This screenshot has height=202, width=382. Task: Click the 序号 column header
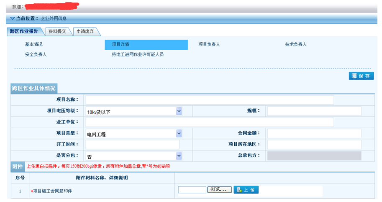pyautogui.click(x=20, y=178)
